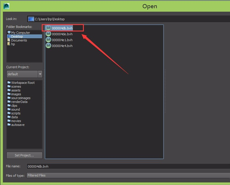
Task: Open the Files of type dropdown
Action: [128, 175]
